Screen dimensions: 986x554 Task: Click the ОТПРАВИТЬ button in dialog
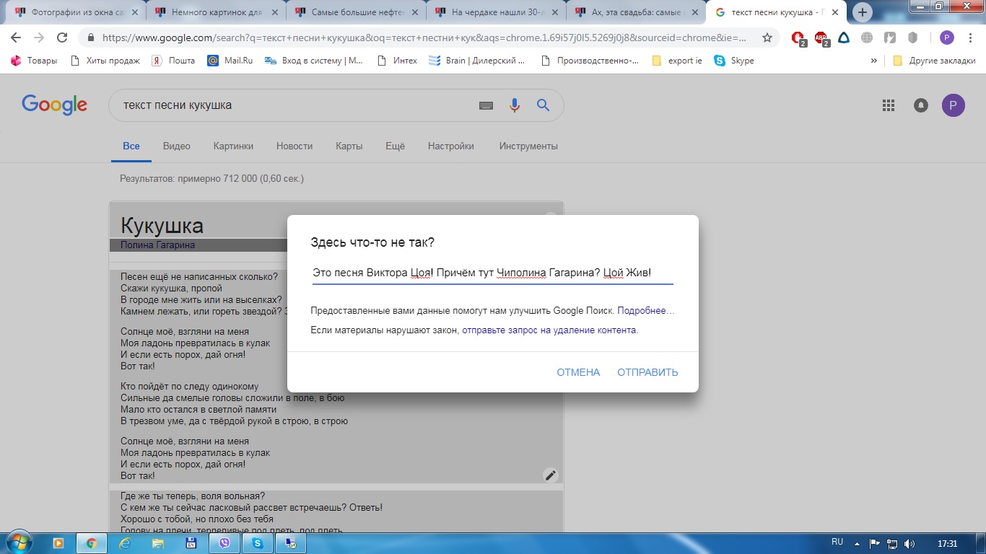pyautogui.click(x=647, y=372)
